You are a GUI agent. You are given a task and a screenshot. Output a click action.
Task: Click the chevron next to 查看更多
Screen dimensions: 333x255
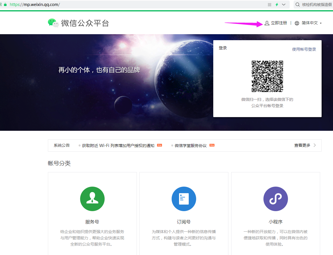point(315,145)
